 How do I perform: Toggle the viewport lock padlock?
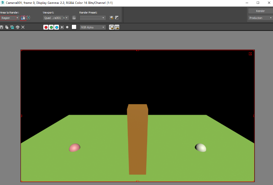tap(74, 18)
